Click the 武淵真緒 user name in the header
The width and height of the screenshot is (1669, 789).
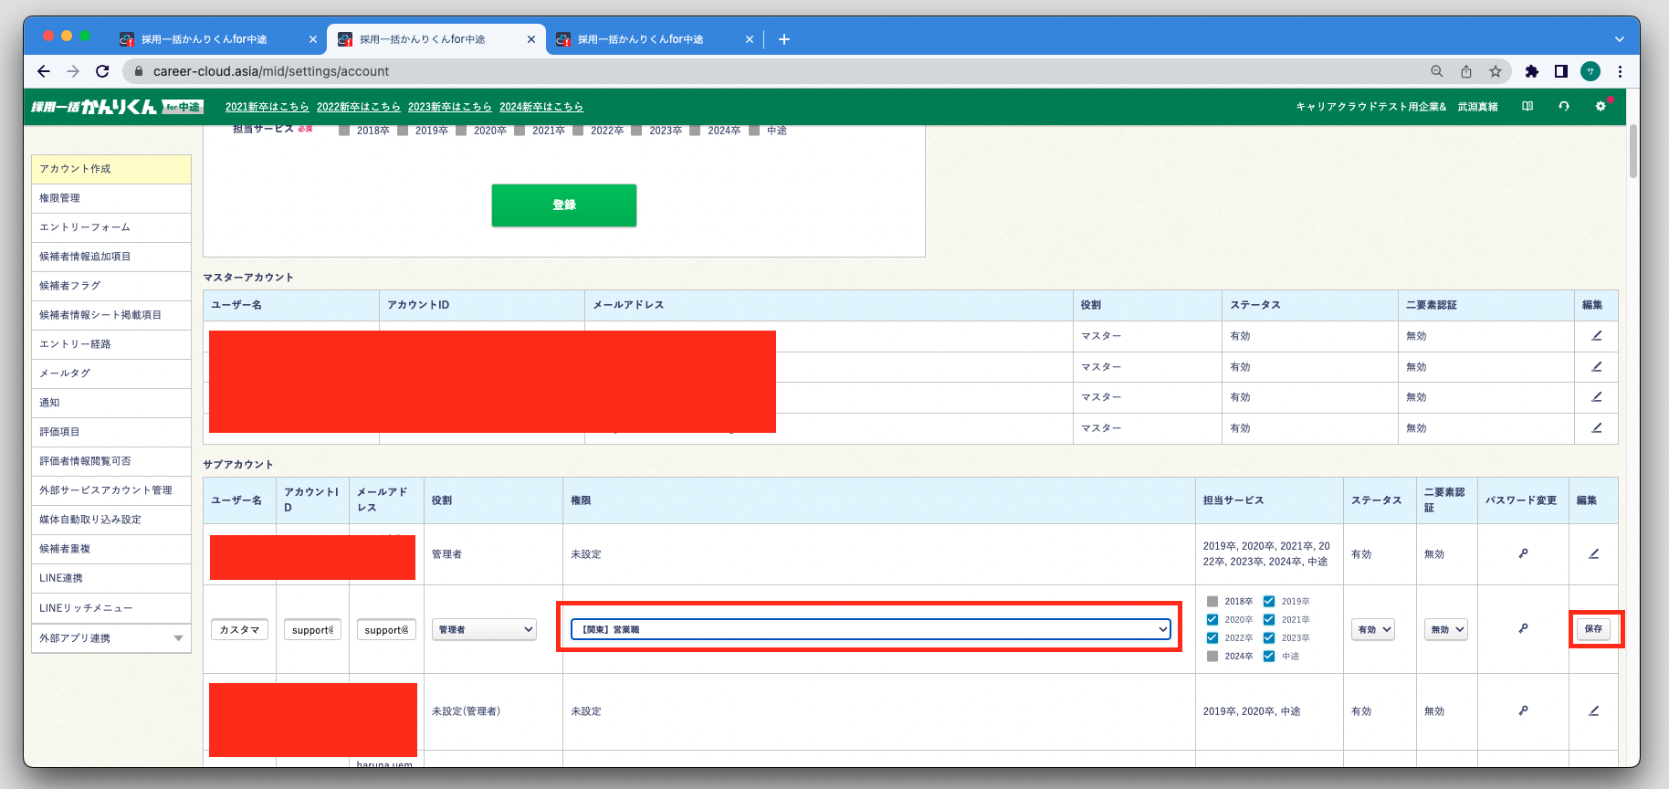[x=1477, y=107]
